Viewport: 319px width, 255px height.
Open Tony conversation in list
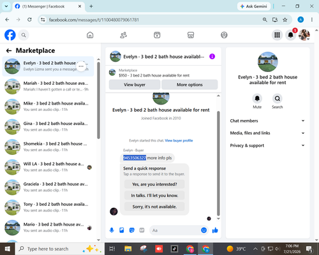[x=48, y=207]
